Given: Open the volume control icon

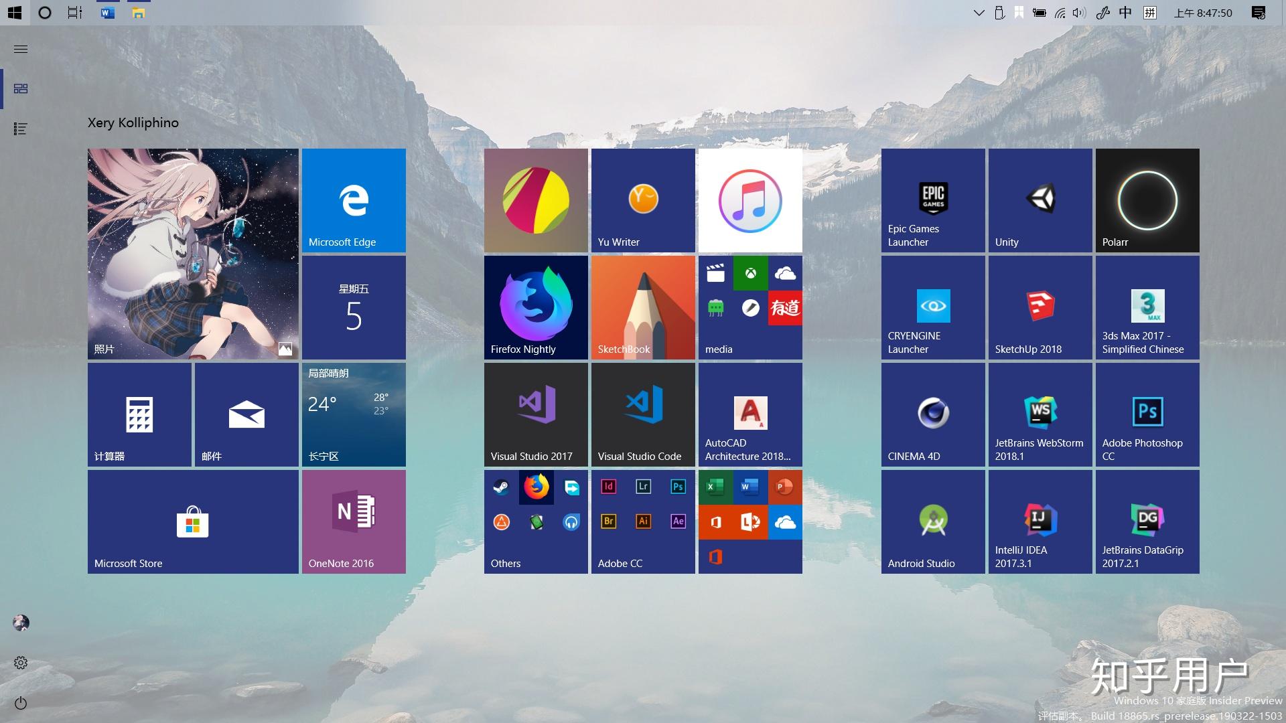Looking at the screenshot, I should [1078, 13].
